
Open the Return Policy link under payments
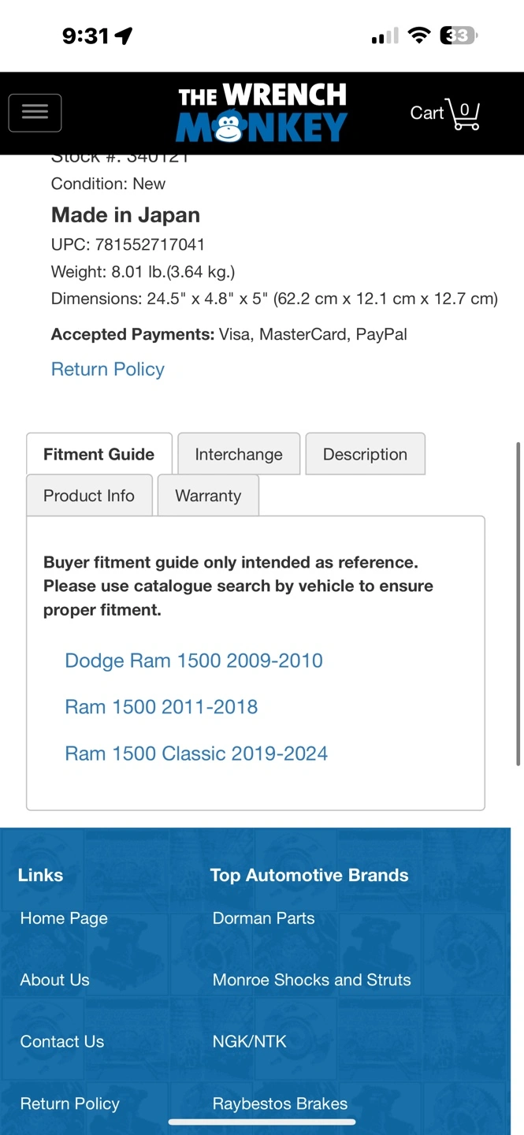tap(108, 369)
